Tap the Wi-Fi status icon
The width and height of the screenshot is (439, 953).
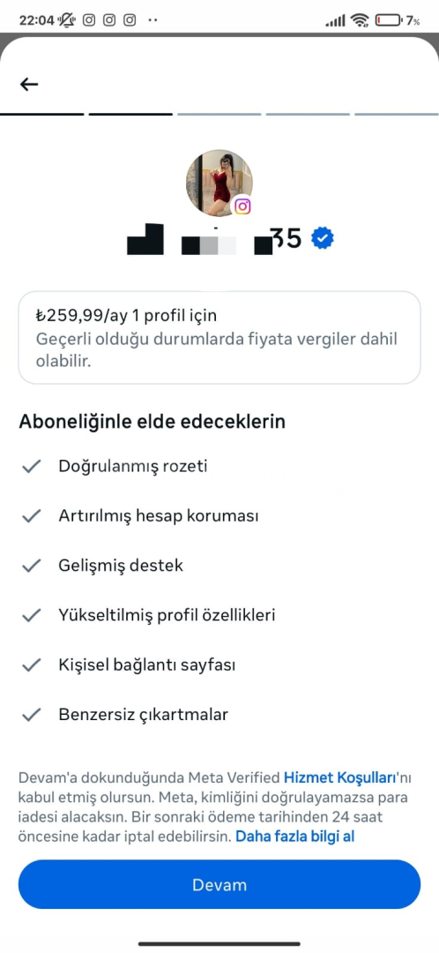pos(360,20)
